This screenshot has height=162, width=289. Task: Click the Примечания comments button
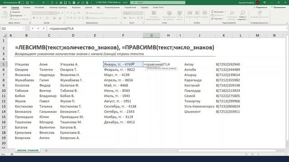(278, 8)
